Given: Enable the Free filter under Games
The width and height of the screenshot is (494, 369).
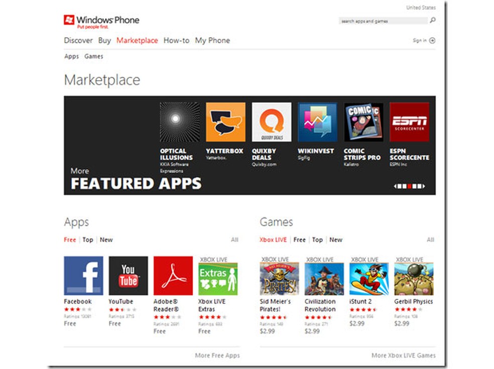Looking at the screenshot, I should coord(299,240).
